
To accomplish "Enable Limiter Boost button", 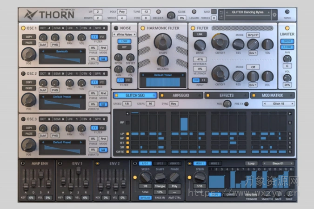I will (x=287, y=41).
